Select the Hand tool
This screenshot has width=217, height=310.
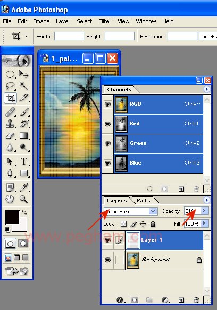point(10,199)
